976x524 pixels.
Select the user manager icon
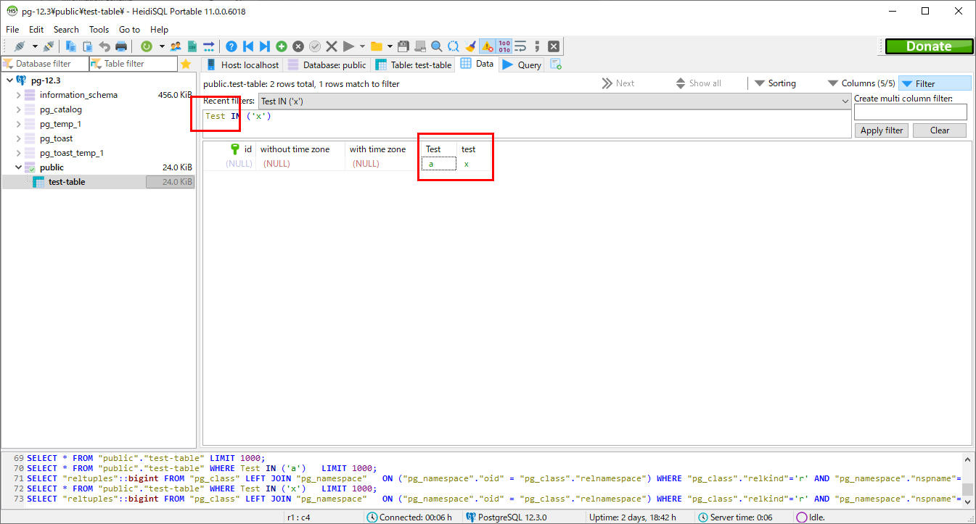point(175,46)
